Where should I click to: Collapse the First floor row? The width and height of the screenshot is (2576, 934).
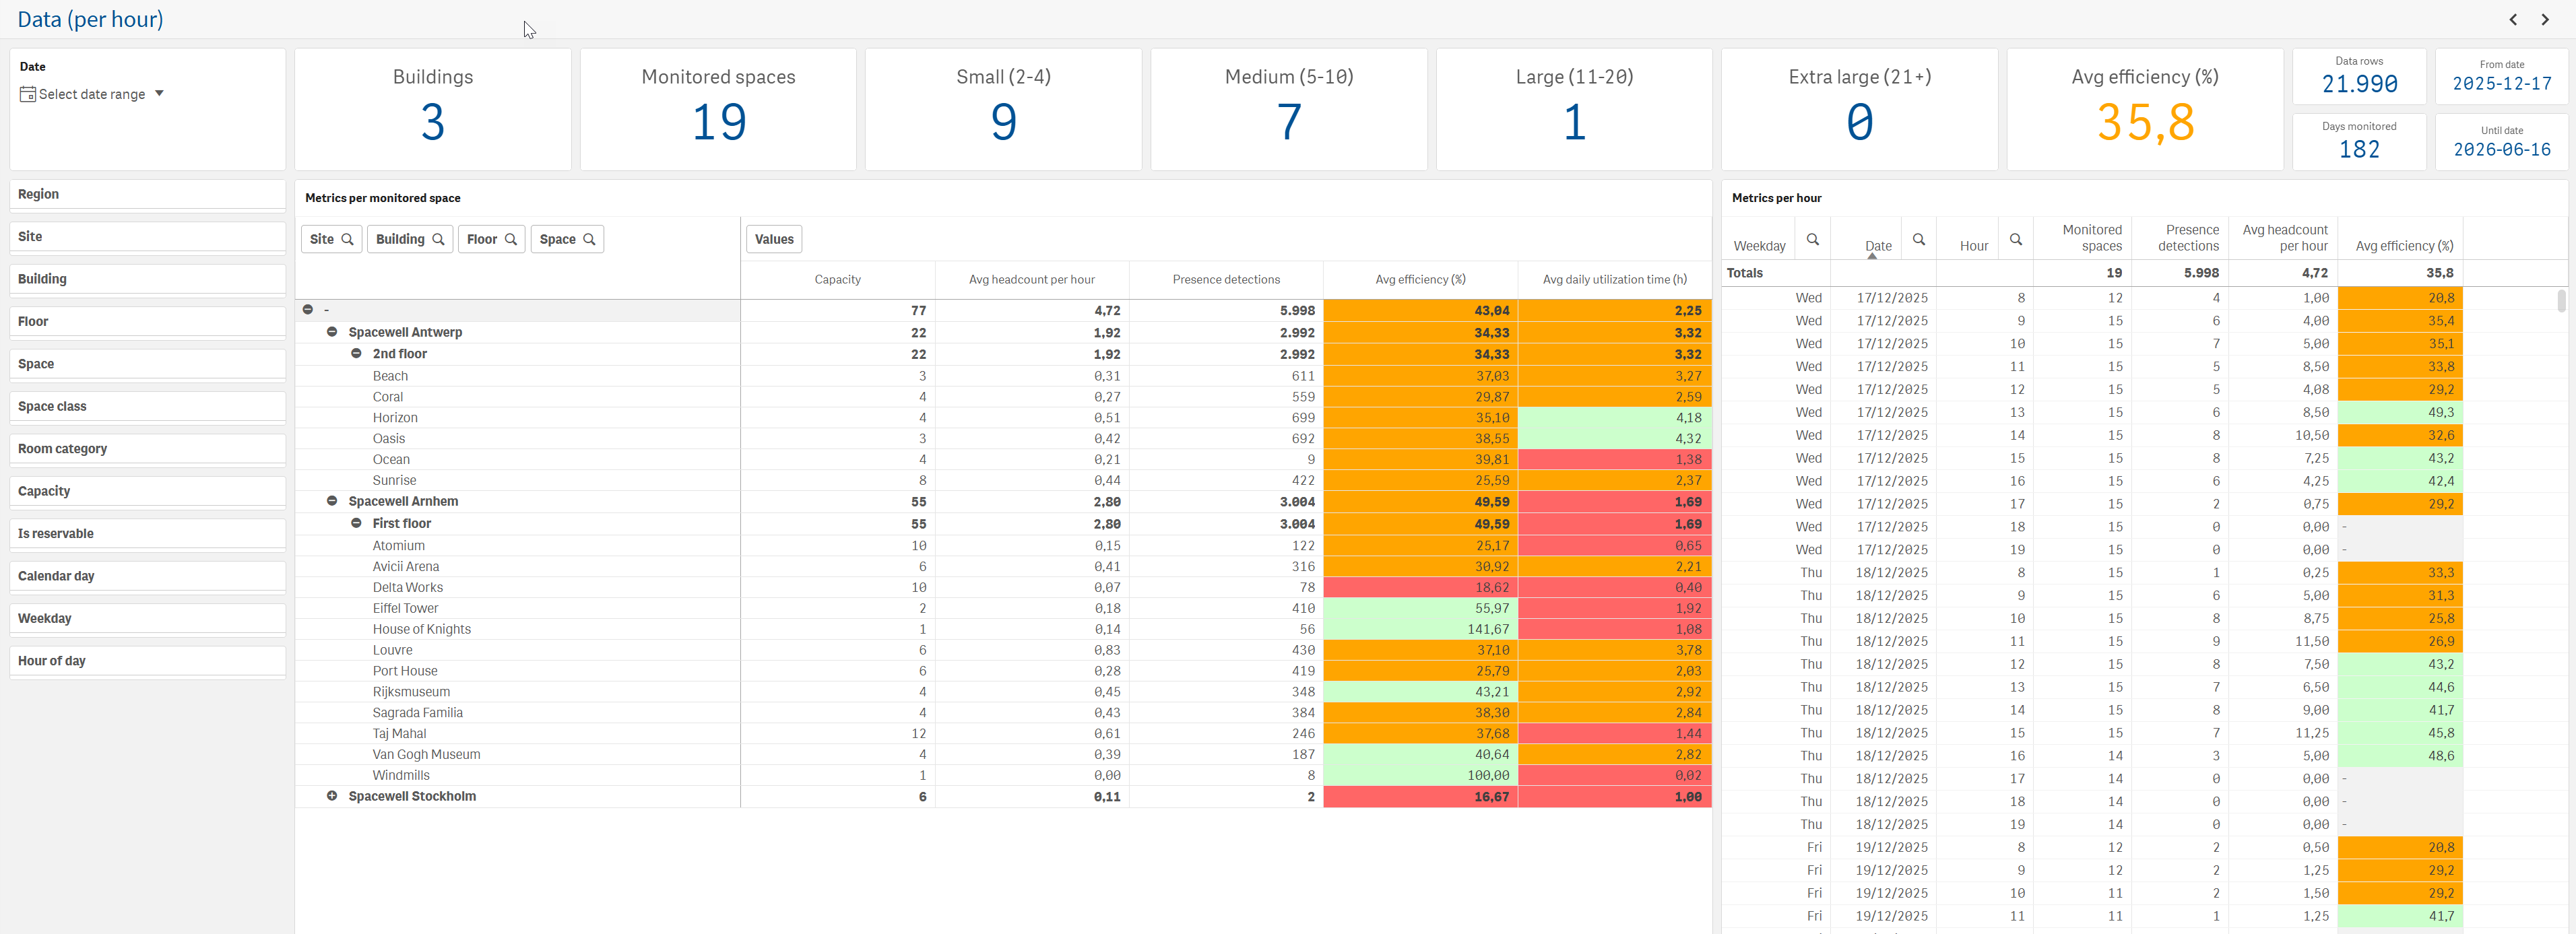click(x=356, y=523)
